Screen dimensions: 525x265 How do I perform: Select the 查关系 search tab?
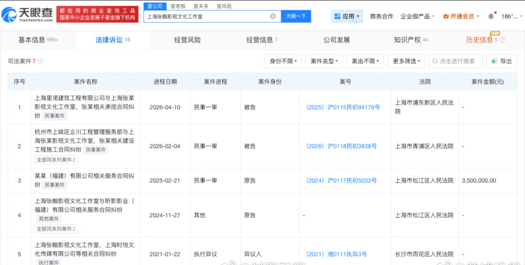[x=201, y=6]
